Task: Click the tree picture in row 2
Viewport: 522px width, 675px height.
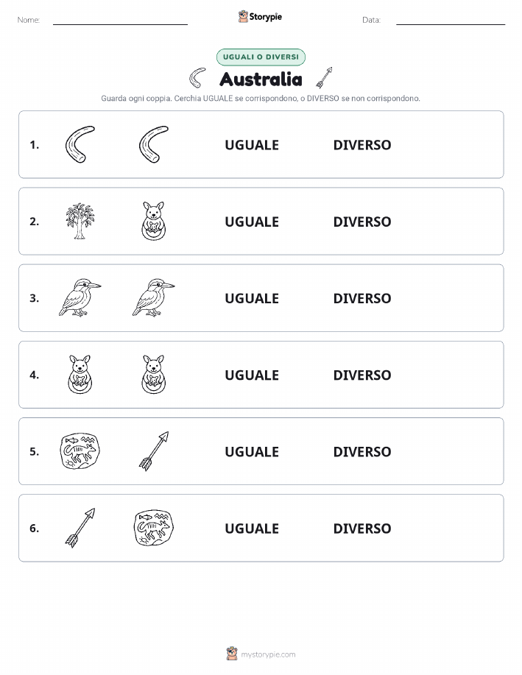Action: tap(80, 221)
